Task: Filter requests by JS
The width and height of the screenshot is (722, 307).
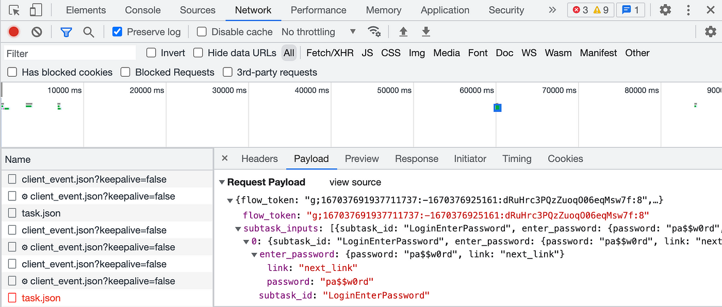Action: tap(367, 53)
